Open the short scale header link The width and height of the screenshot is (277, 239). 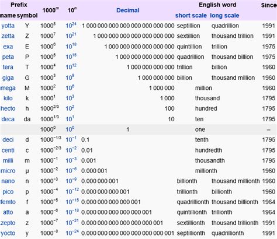[x=191, y=16]
